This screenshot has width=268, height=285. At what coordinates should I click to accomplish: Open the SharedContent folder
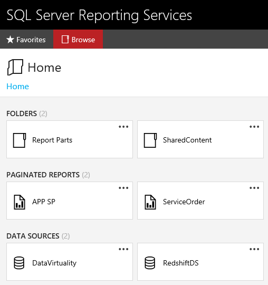200,139
